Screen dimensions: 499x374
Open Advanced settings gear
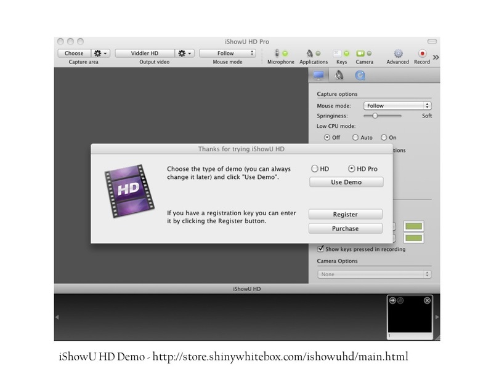[398, 54]
